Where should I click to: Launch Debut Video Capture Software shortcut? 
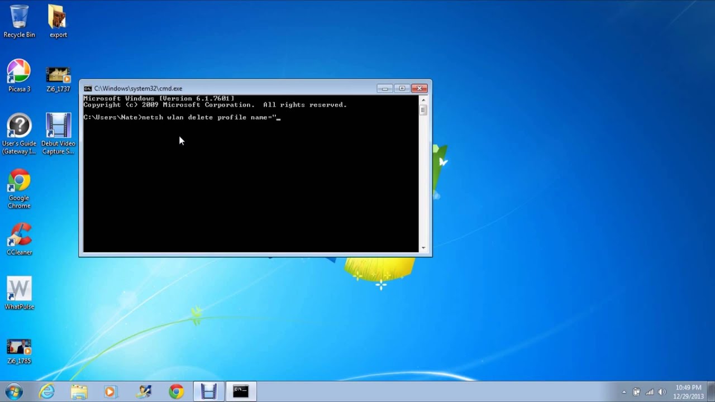[58, 134]
